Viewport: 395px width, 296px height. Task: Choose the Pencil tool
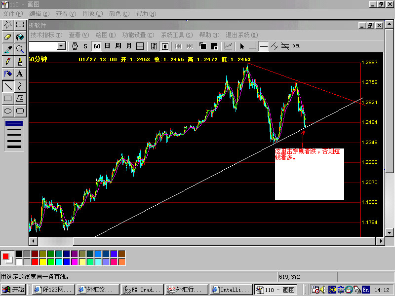(8, 61)
